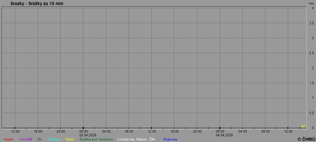Click the 4 value atop the y-axis
Viewport: 316px width, 142px height.
click(x=313, y=8)
